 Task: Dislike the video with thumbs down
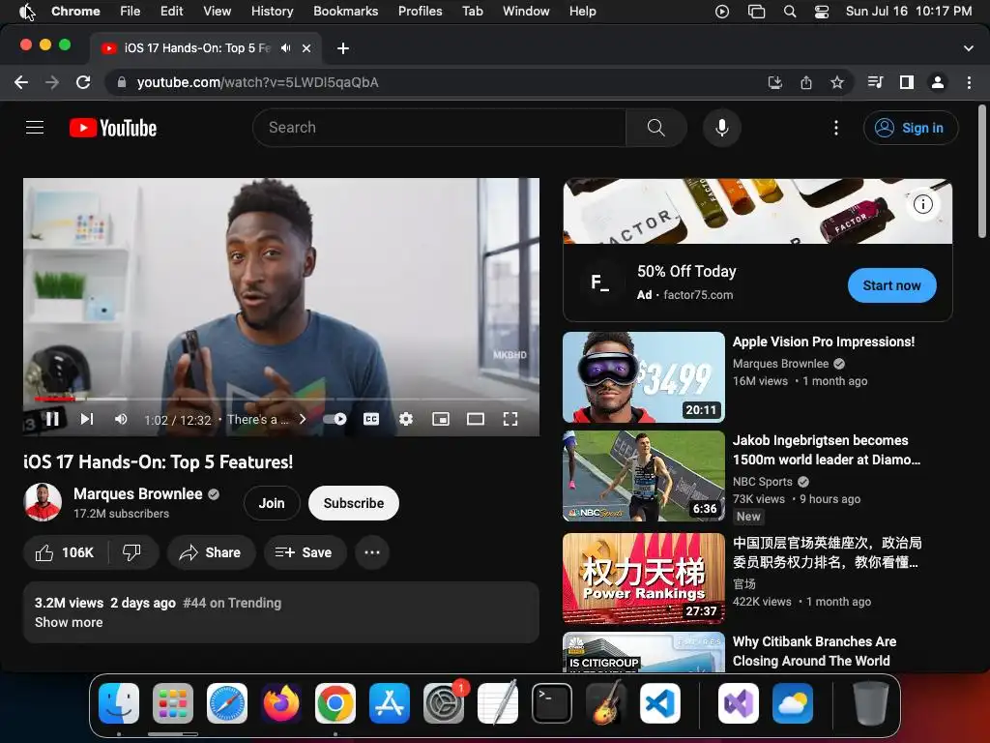(131, 552)
